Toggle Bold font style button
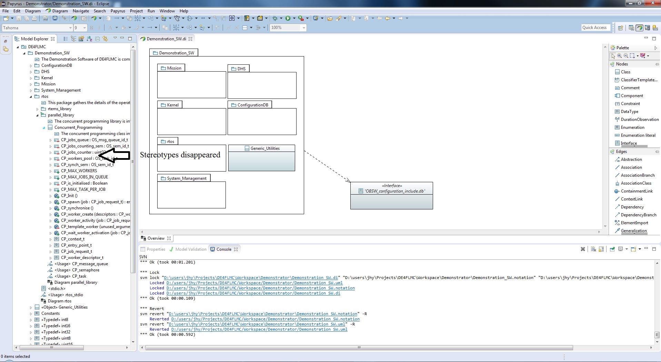 coord(91,28)
